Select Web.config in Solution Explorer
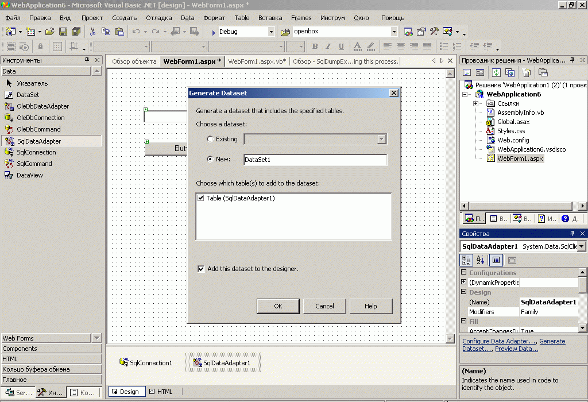This screenshot has height=402, width=588. pyautogui.click(x=513, y=140)
